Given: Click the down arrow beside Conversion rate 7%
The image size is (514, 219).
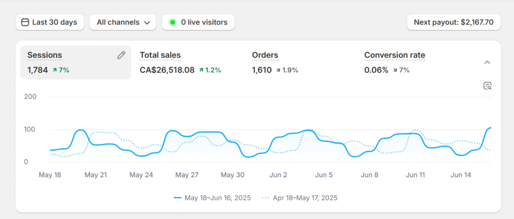Looking at the screenshot, I should (395, 70).
